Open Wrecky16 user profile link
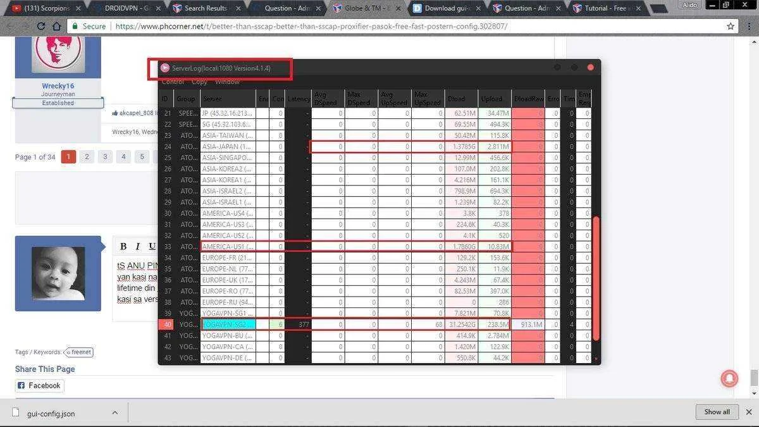759x427 pixels. (x=58, y=85)
